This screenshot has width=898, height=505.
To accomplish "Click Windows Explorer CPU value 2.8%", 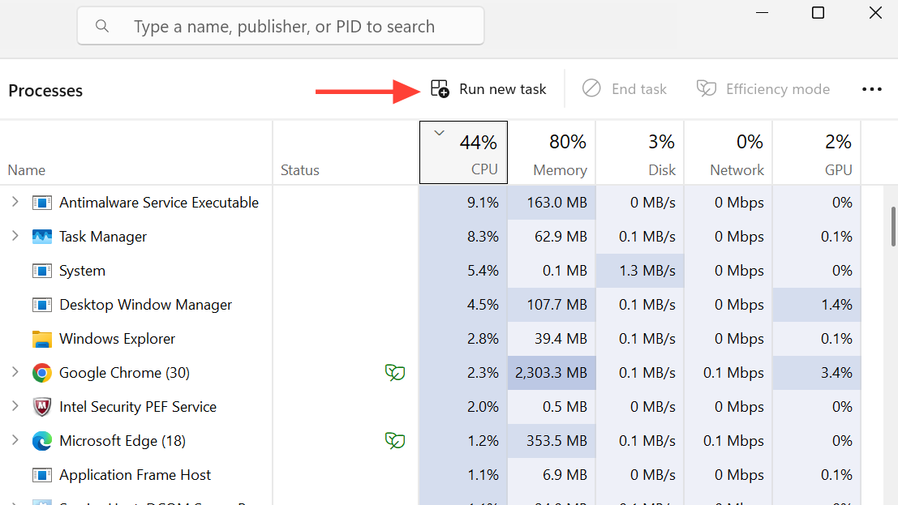I will [x=483, y=339].
